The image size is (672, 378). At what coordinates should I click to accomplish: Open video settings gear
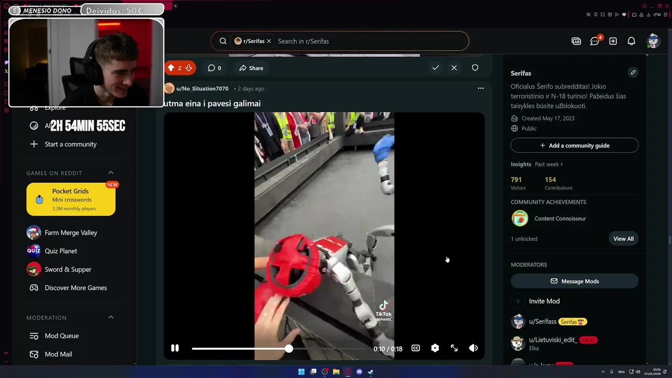[x=435, y=348]
